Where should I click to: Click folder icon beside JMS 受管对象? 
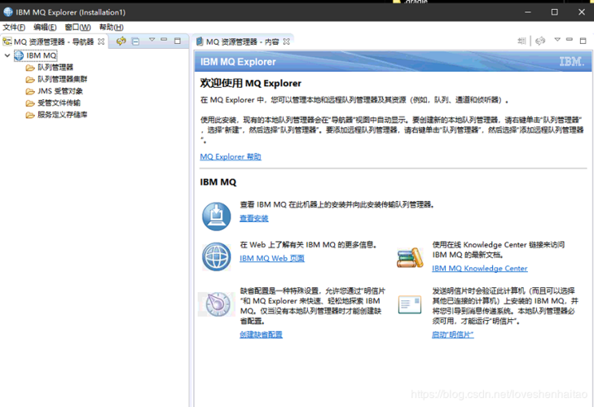pos(30,91)
